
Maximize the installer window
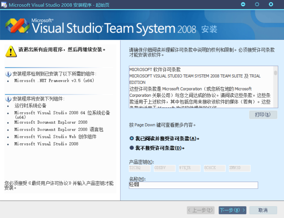(x=257, y=4)
